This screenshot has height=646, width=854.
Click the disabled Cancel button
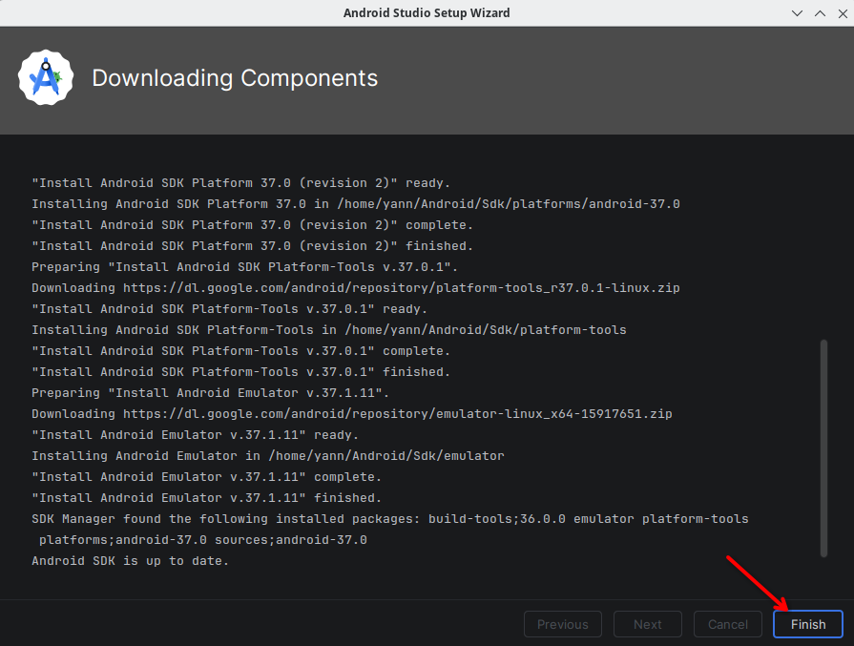coord(728,624)
